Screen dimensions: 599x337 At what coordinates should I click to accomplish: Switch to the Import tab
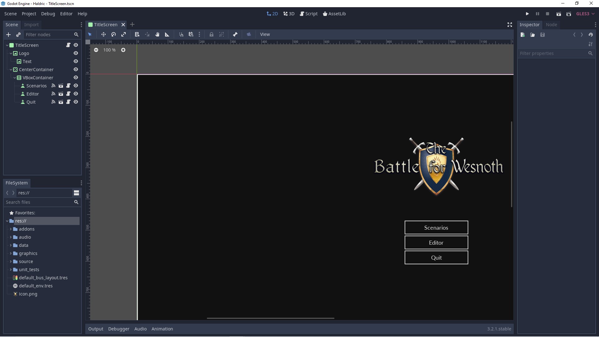pos(32,25)
